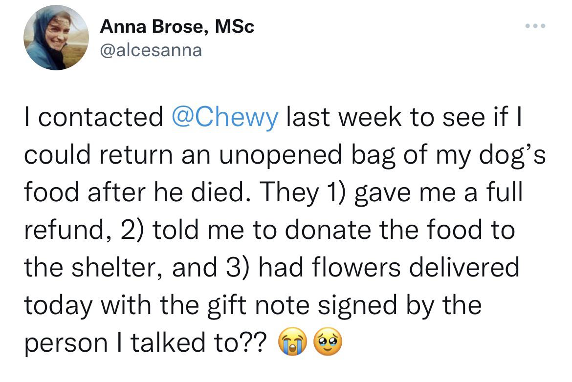Open Anna Brose's profile picture

click(56, 38)
